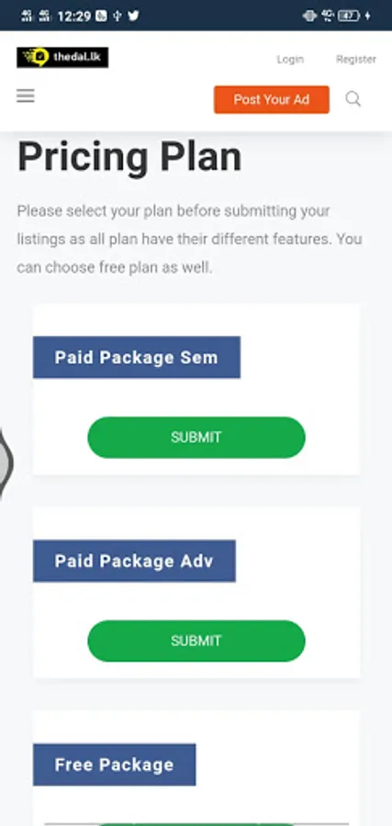
Task: Click the Pricing Plan heading
Action: 129,157
